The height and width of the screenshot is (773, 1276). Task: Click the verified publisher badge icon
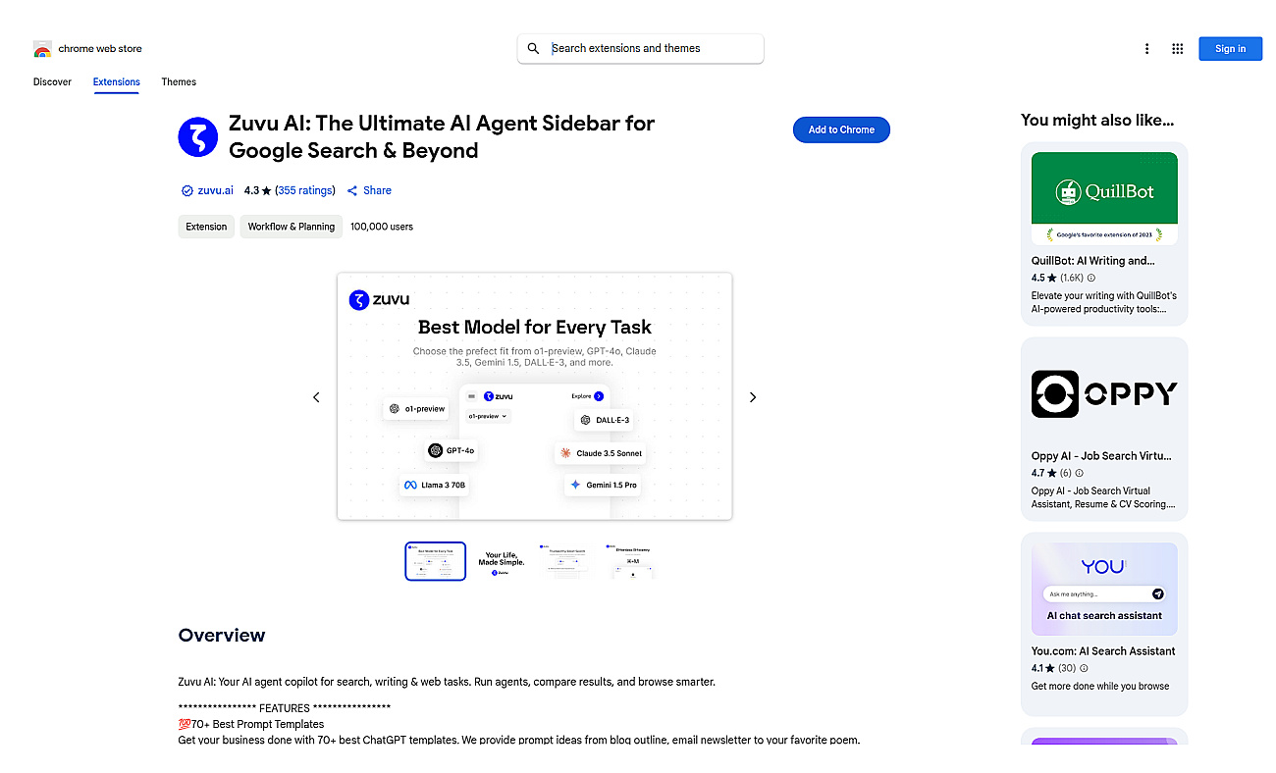[186, 190]
